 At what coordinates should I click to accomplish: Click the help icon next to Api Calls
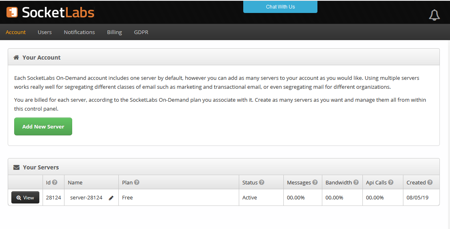coord(390,182)
